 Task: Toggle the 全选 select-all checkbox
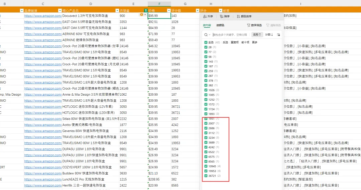point(206,42)
